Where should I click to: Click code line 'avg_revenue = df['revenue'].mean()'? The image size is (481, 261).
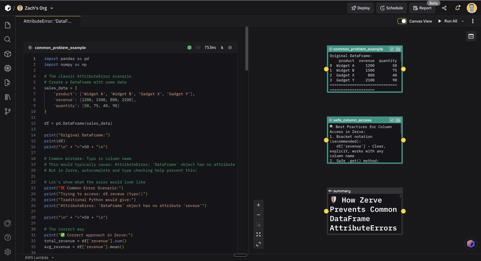84,247
